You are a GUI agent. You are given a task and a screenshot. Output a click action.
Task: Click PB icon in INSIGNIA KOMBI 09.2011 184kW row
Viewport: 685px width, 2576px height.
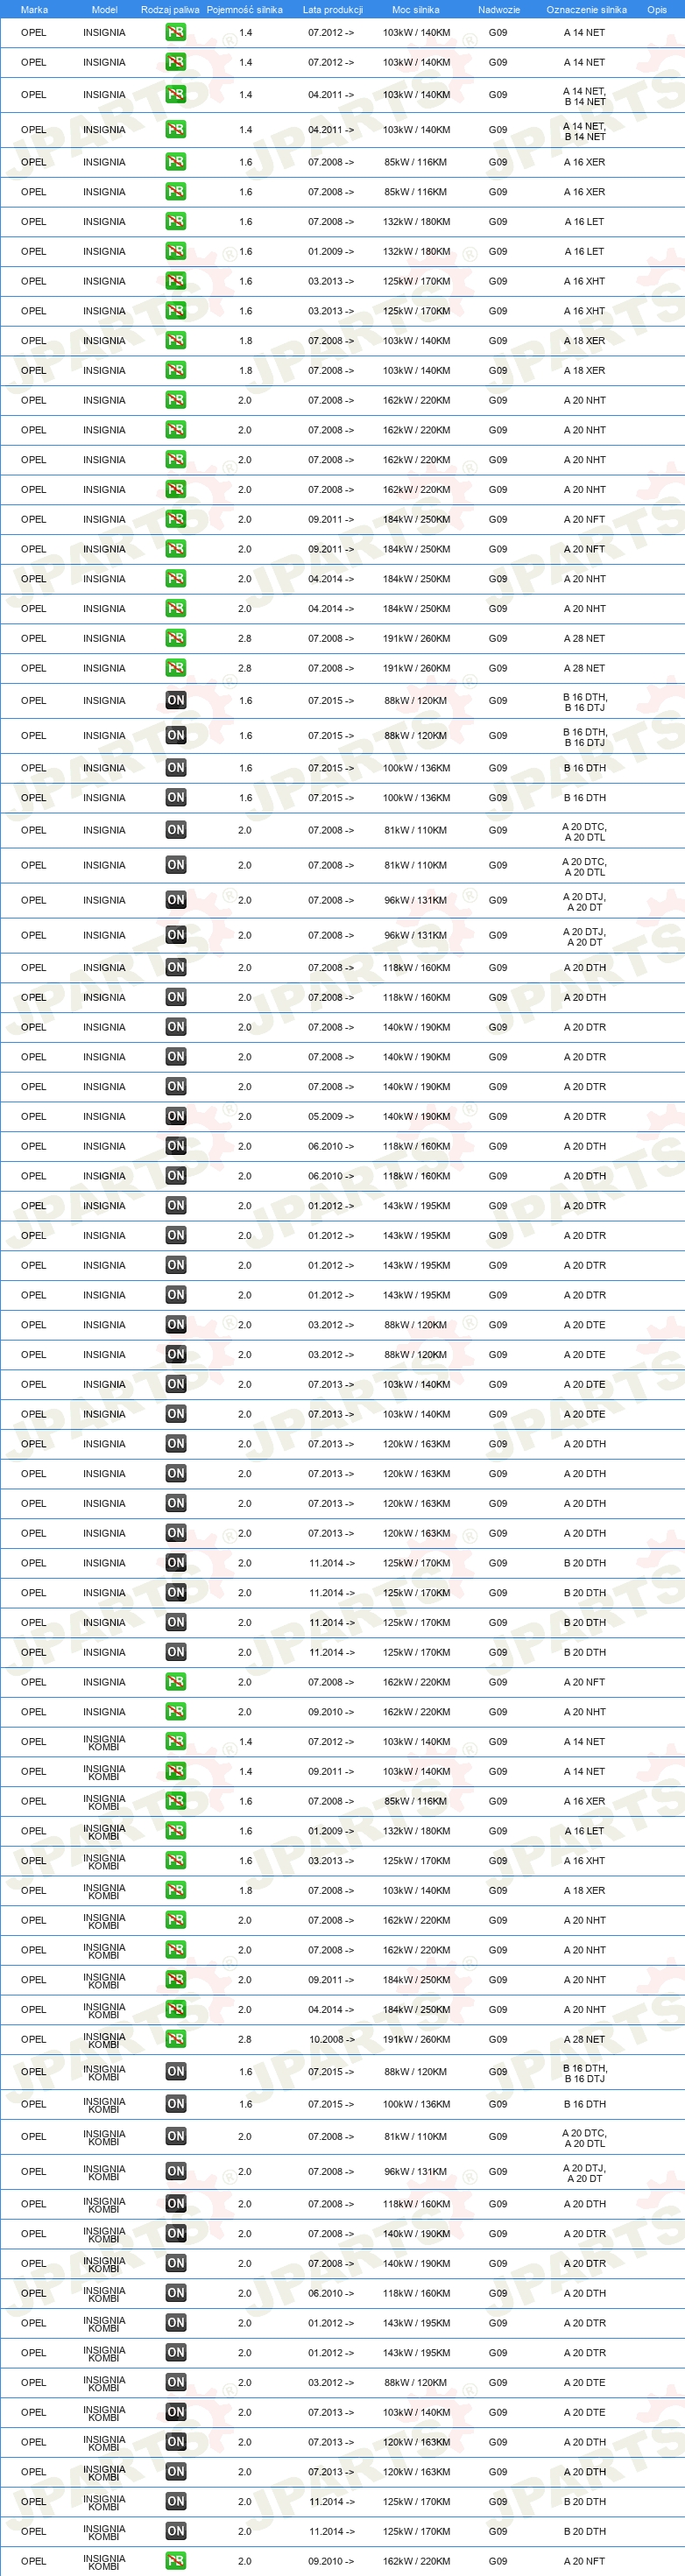[175, 1979]
